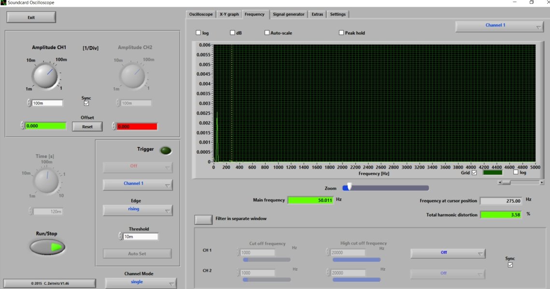This screenshot has height=289, width=550.
Task: Click the scrollbar left arrow under graph
Action: 500,183
